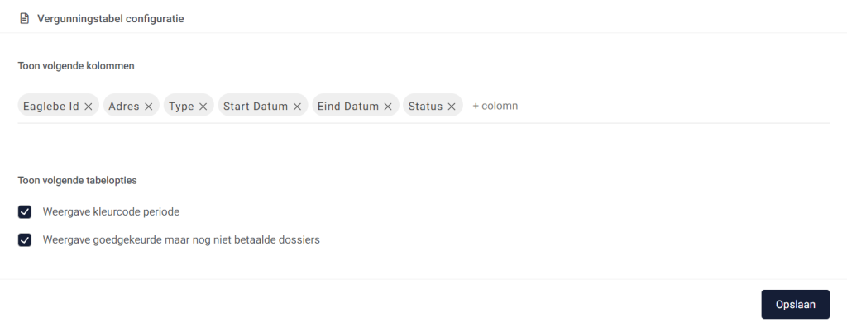Select the Eaglebe Id chip label
This screenshot has height=327, width=847.
pos(51,107)
